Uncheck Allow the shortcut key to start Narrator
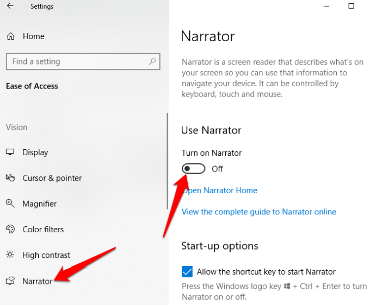The height and width of the screenshot is (305, 370). point(187,272)
